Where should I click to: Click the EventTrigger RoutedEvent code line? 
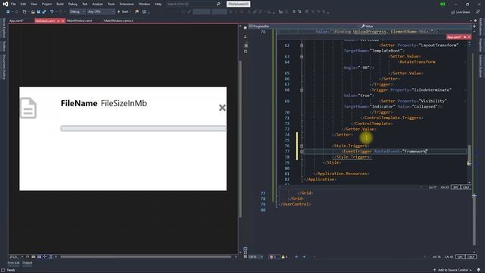click(385, 152)
